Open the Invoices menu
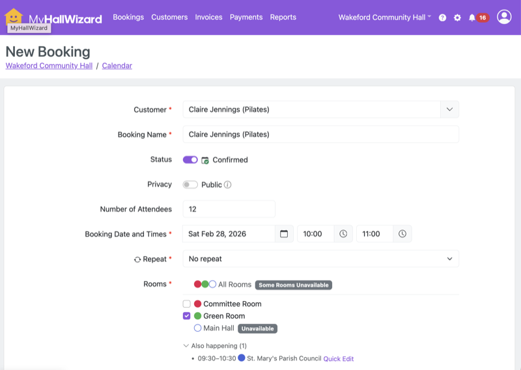Image resolution: width=521 pixels, height=370 pixels. point(208,17)
